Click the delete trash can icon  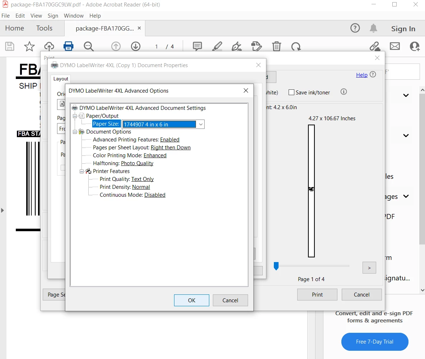coord(276,46)
